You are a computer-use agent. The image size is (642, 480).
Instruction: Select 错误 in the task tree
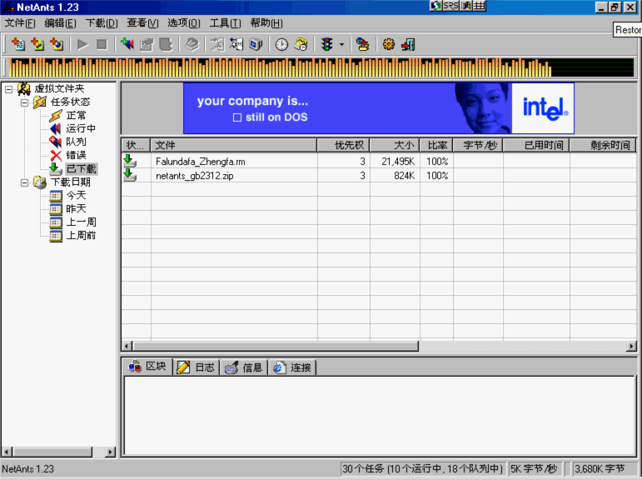[x=76, y=156]
